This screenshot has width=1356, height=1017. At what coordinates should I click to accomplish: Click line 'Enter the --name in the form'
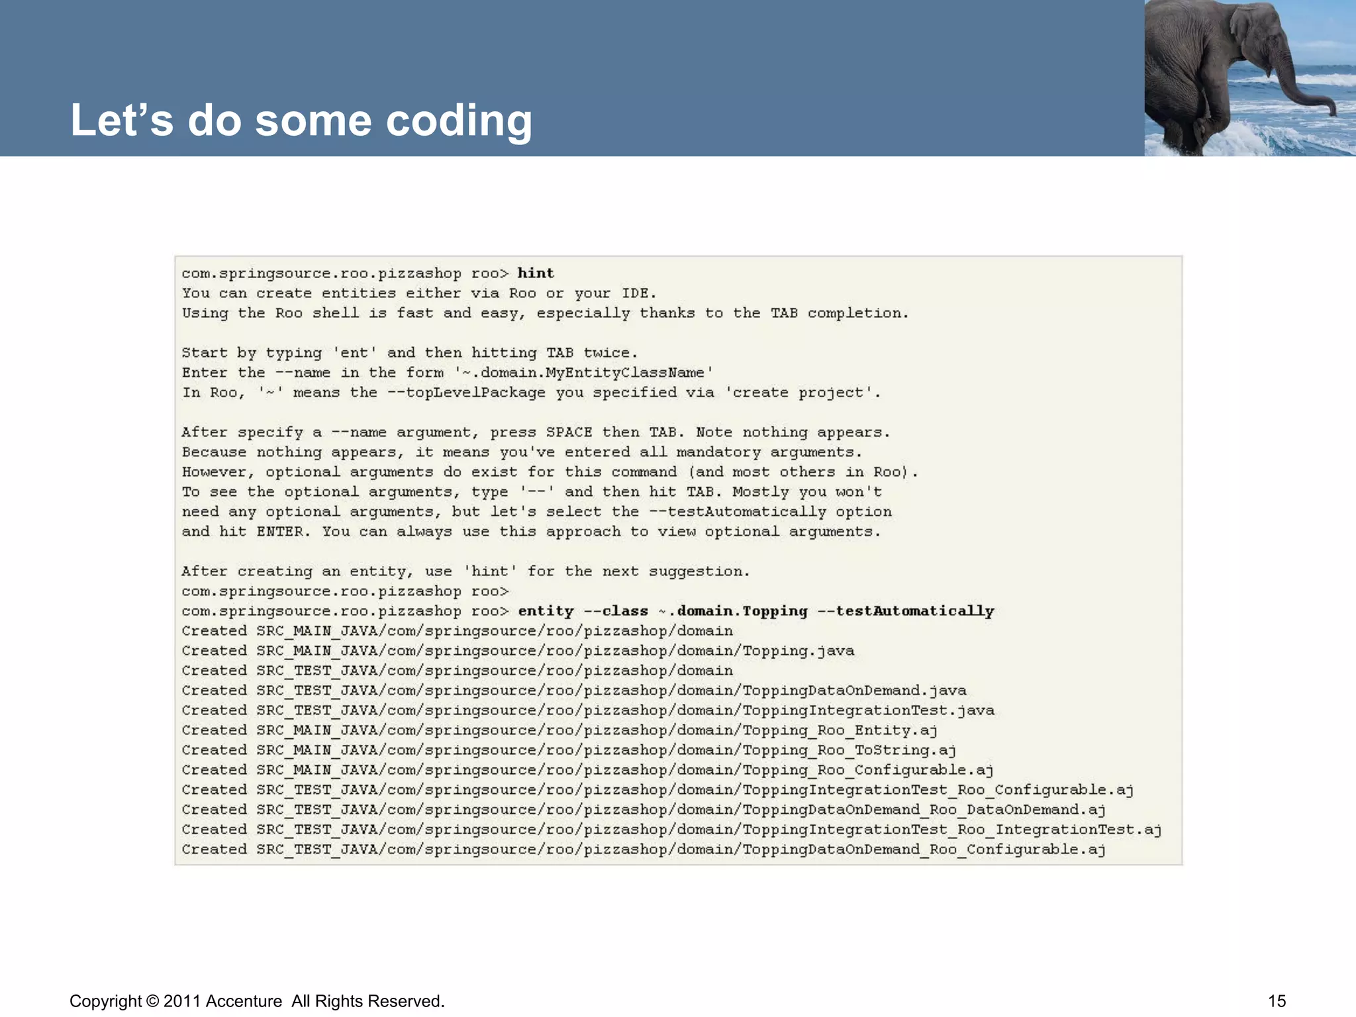448,373
